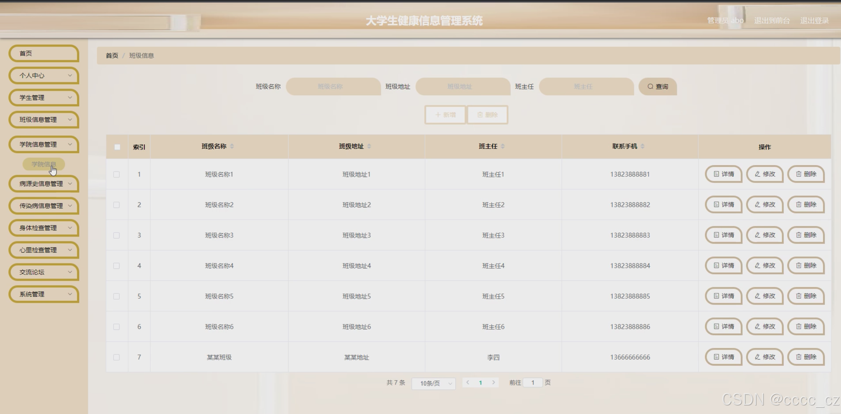This screenshot has height=414, width=841.
Task: Check the checkbox for row 2
Action: [117, 205]
